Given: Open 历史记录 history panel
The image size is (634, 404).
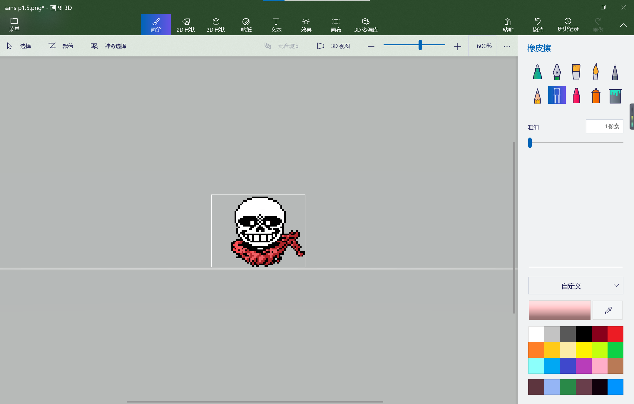Looking at the screenshot, I should click(568, 25).
